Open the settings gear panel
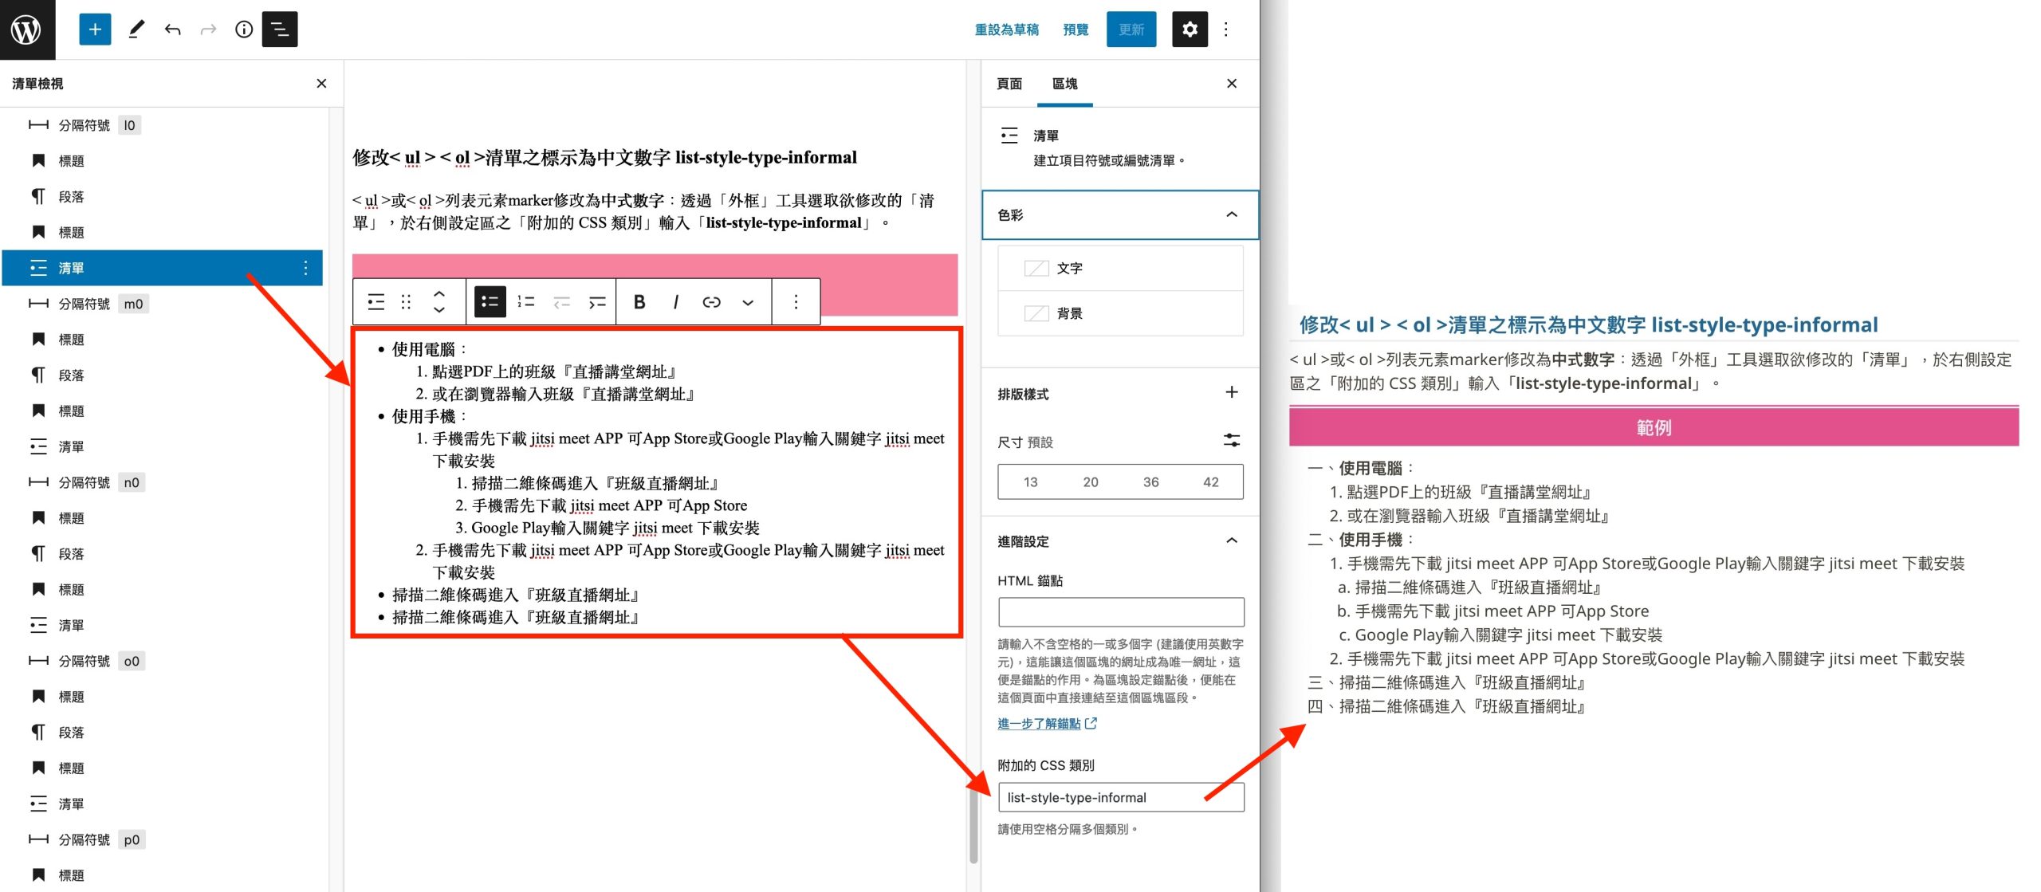 point(1190,29)
